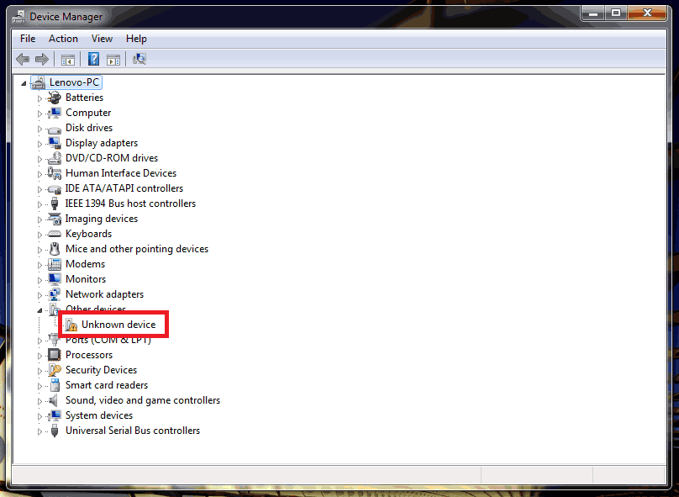
Task: Expand the Display adapters category
Action: point(39,144)
